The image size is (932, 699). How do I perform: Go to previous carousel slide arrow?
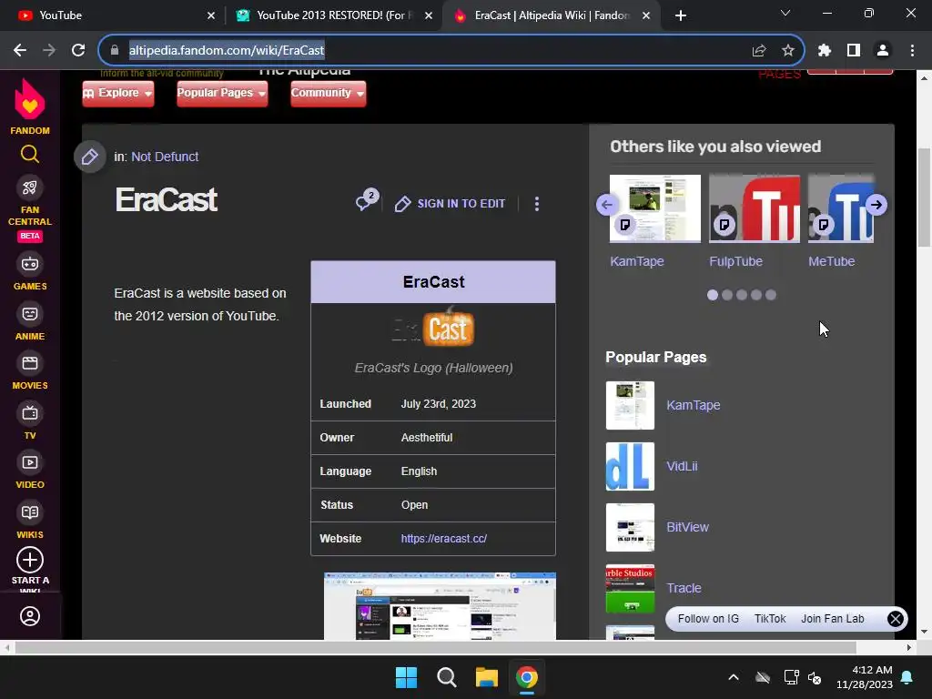(x=606, y=205)
